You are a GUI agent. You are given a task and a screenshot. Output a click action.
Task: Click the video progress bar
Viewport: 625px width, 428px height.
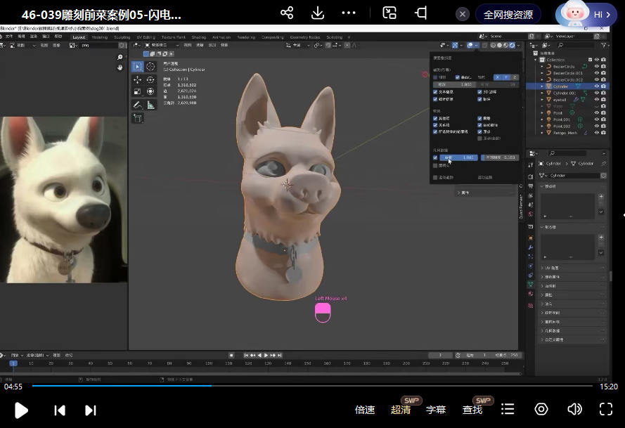(x=312, y=386)
